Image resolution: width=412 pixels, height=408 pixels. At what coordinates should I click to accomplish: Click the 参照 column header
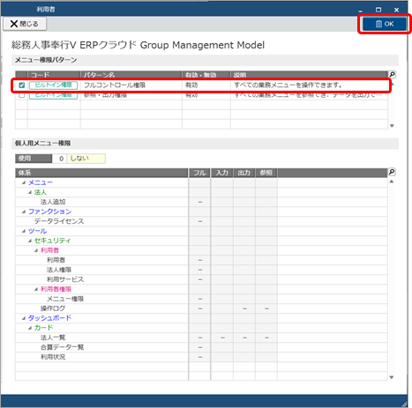click(x=266, y=173)
